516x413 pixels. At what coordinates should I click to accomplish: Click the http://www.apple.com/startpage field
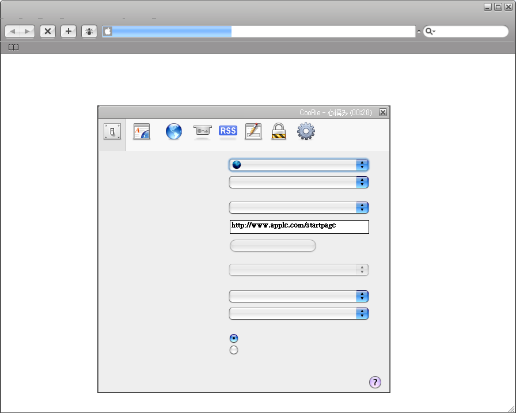pos(299,227)
